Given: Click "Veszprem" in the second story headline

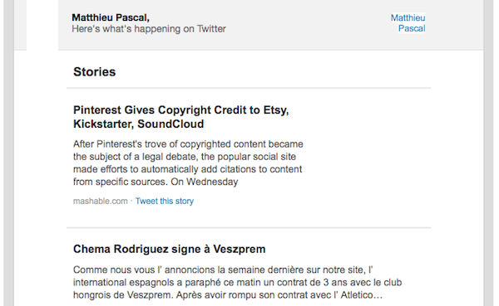Looking at the screenshot, I should 239,249.
